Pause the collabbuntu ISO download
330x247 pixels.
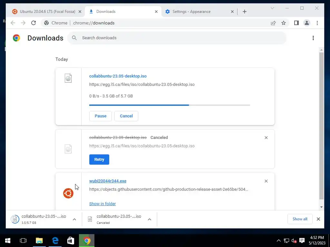click(x=101, y=116)
